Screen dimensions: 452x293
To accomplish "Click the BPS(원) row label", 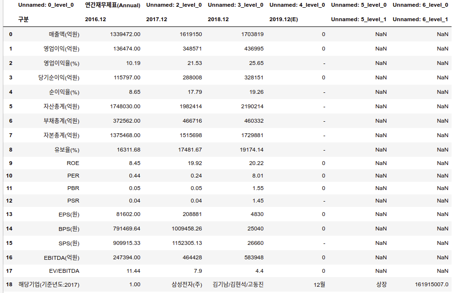I will click(x=69, y=229).
